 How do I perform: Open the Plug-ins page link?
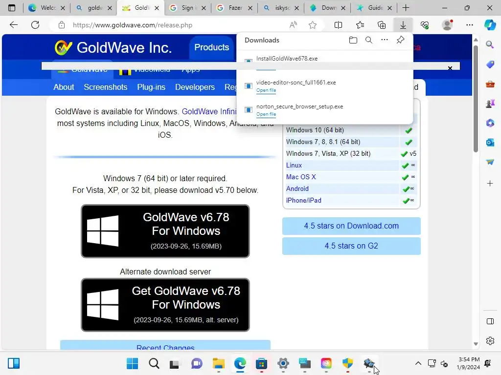tap(151, 87)
